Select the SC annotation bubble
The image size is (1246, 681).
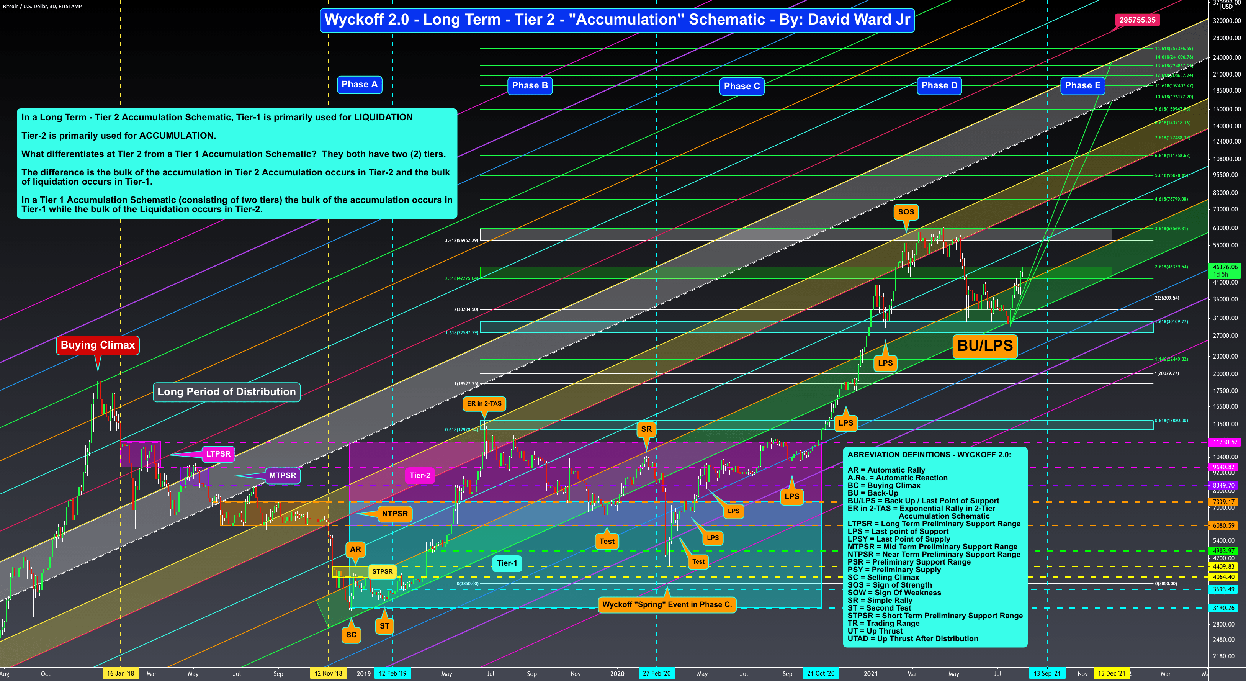(x=351, y=635)
